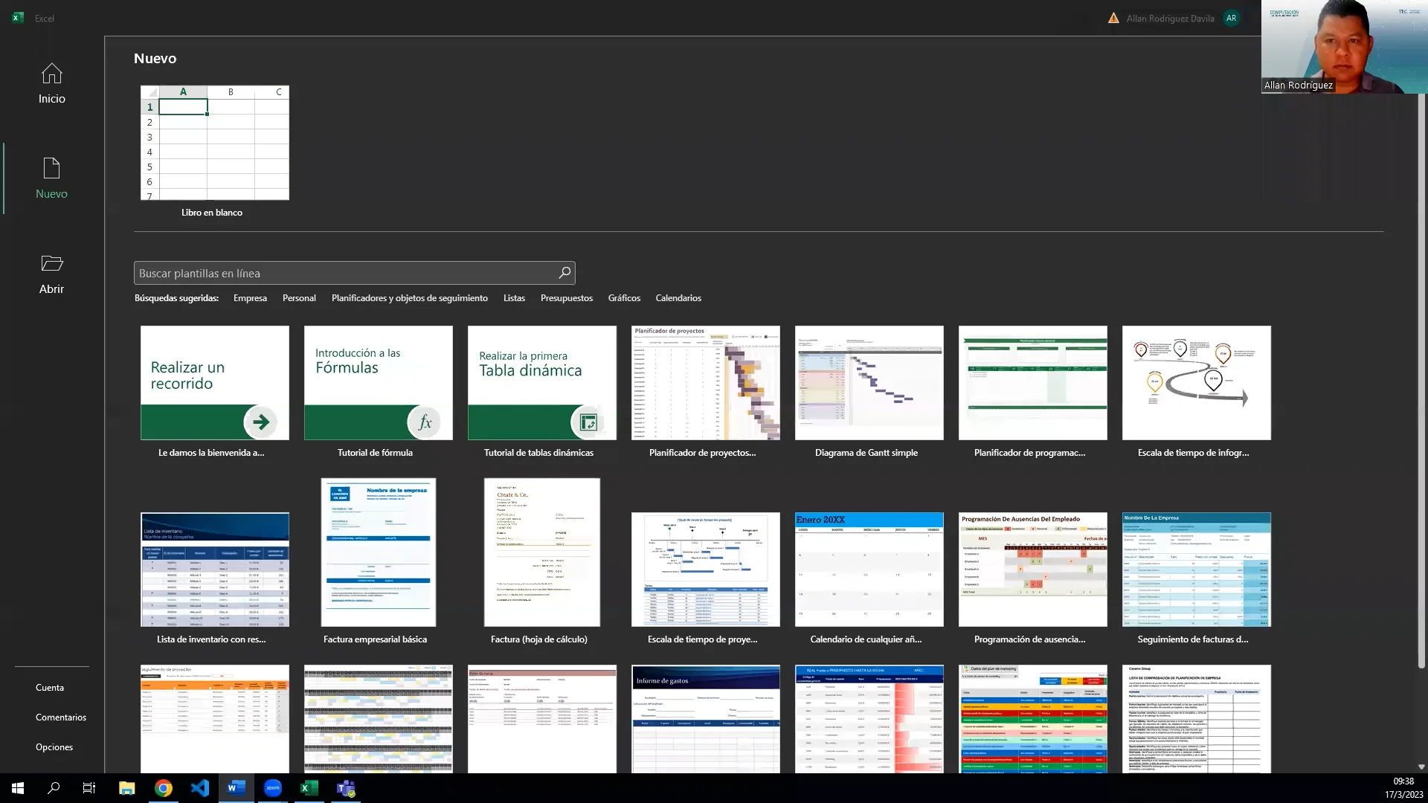Search suggested Calendarios templates

(678, 297)
